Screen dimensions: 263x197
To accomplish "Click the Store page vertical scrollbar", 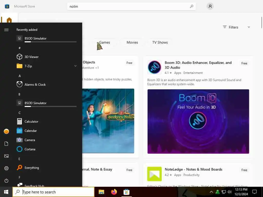I will [261, 23].
